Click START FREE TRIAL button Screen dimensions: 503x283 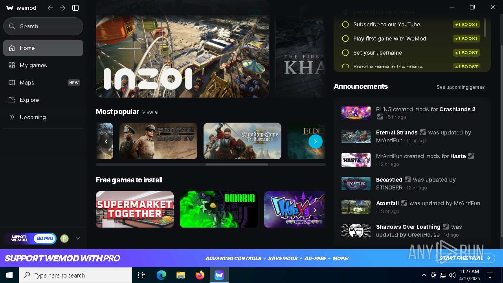pyautogui.click(x=465, y=258)
